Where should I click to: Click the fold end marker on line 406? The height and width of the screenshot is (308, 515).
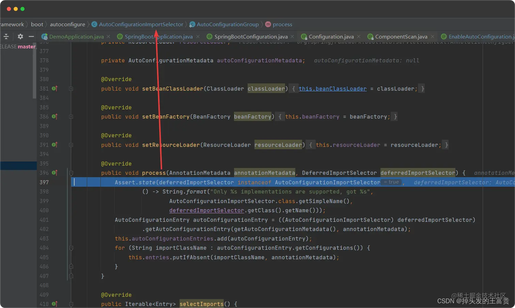pyautogui.click(x=71, y=266)
